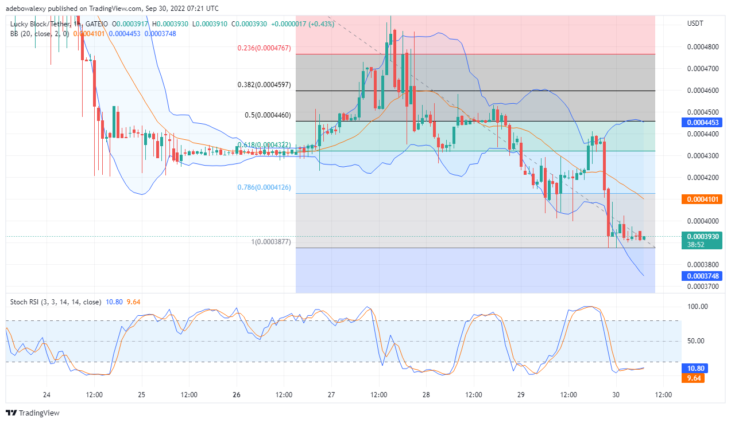Click the 29 date label on time axis
The height and width of the screenshot is (423, 731).
click(521, 395)
